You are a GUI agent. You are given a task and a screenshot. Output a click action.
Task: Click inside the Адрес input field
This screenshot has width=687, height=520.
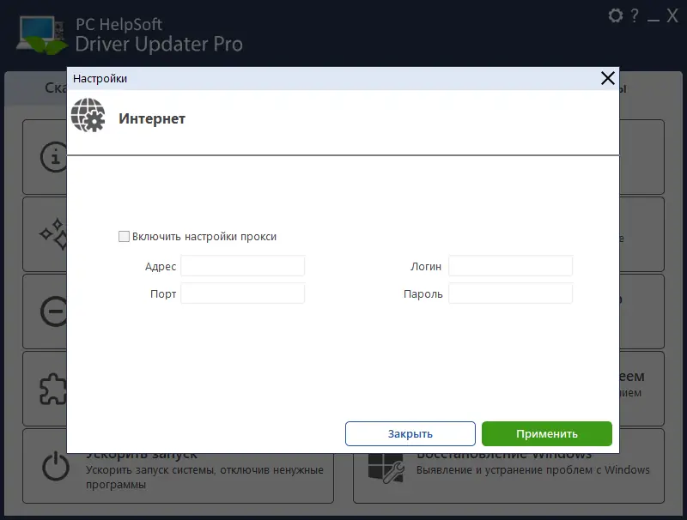point(242,265)
